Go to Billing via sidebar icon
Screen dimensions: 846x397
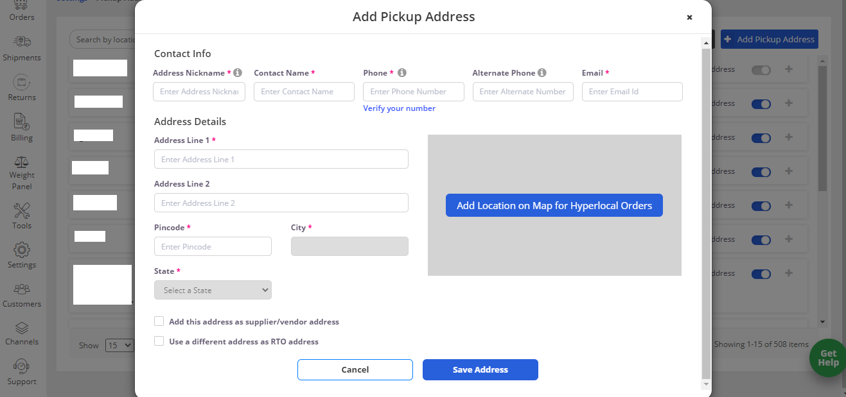22,122
